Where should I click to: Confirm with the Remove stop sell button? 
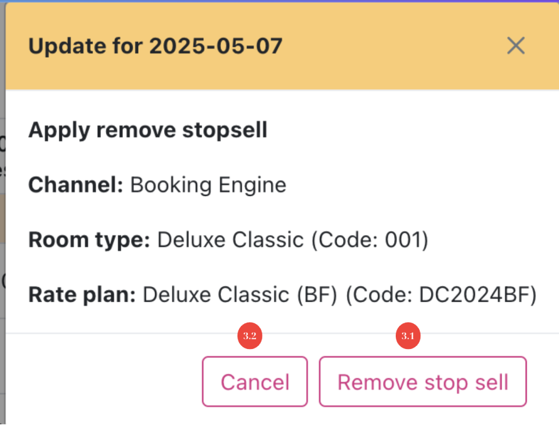[x=423, y=382]
